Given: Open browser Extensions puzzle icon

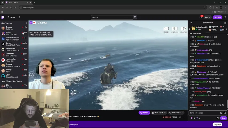Looking at the screenshot, I should point(210,7).
